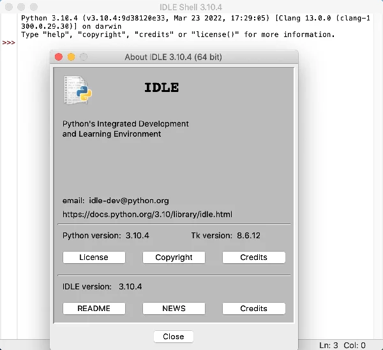Click the red close button of About dialog
This screenshot has height=350, width=383.
click(x=59, y=57)
